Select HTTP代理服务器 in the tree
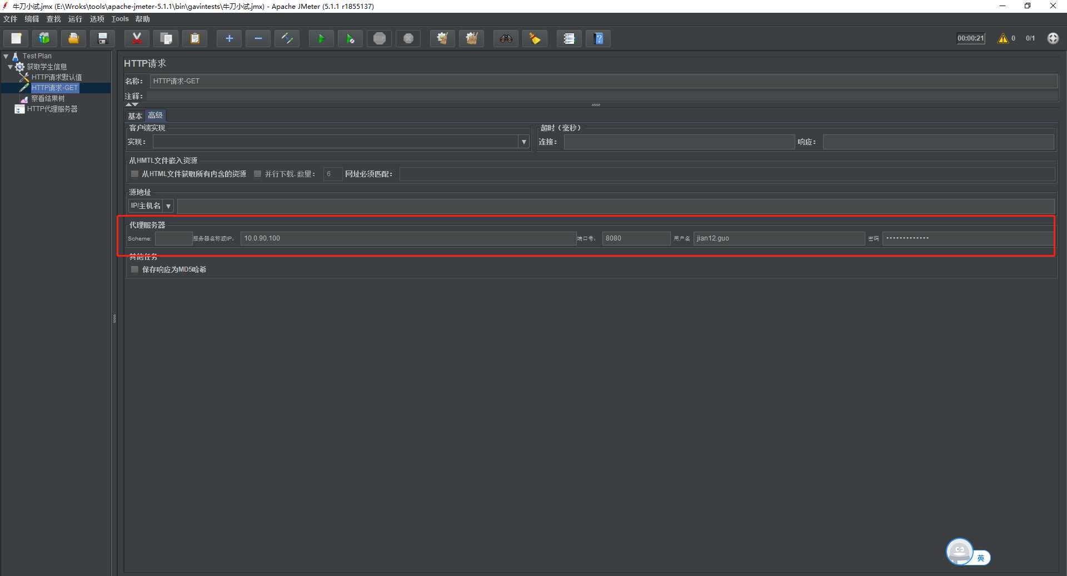 (x=52, y=109)
